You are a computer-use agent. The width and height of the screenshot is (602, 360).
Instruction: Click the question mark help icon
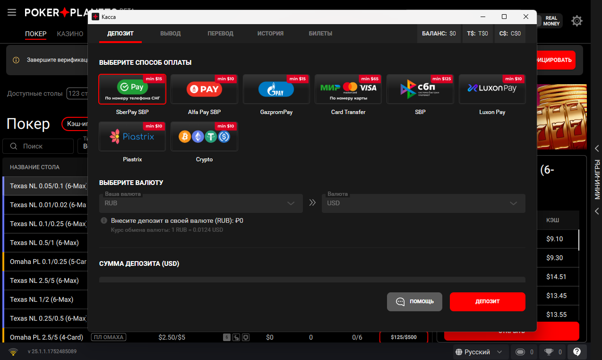click(x=576, y=351)
